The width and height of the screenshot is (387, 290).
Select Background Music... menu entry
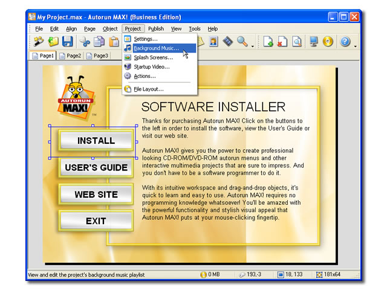(160, 48)
